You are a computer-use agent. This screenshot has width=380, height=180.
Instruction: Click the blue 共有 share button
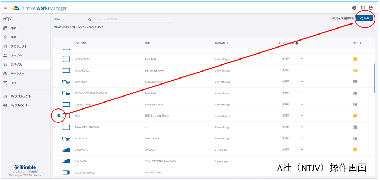[364, 18]
